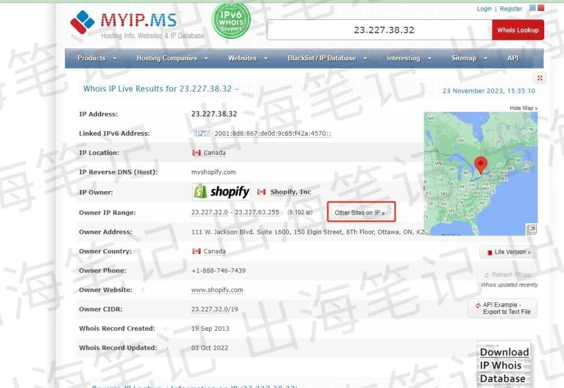Click the Refresh Whois link

coord(508,275)
